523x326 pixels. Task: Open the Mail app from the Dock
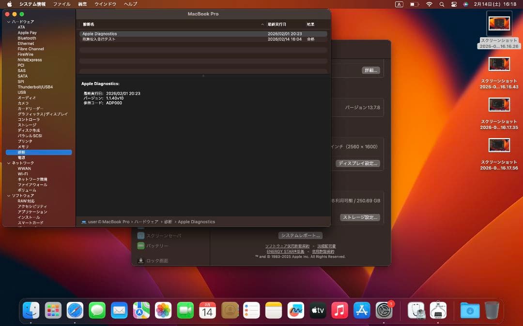coord(119,311)
